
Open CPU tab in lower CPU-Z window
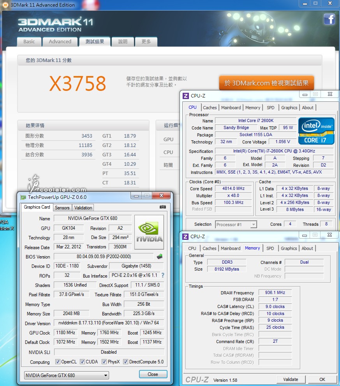click(x=192, y=248)
